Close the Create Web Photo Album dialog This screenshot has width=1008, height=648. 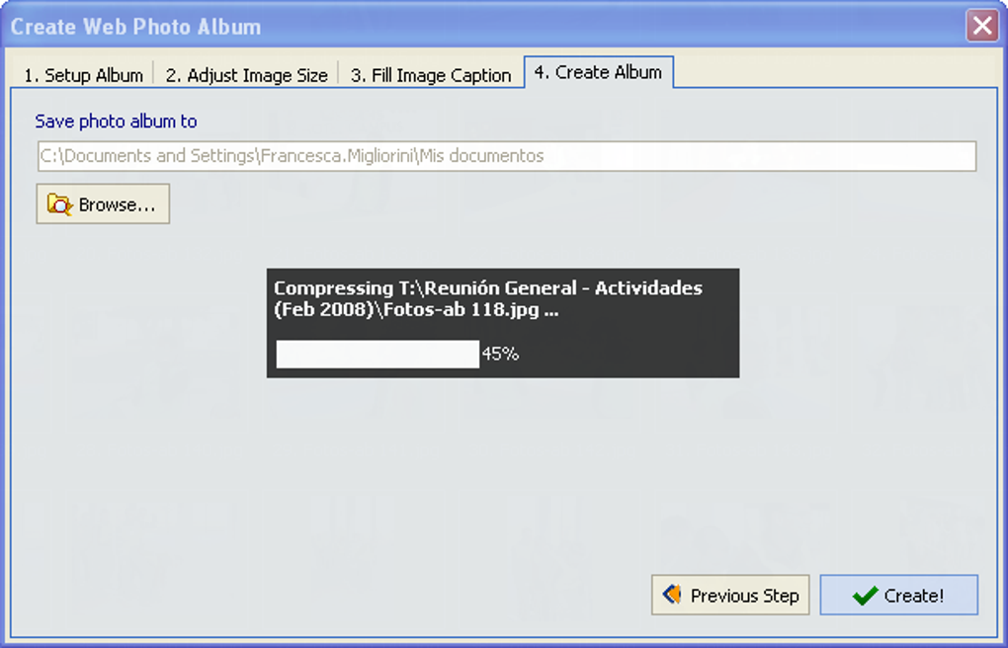(981, 26)
